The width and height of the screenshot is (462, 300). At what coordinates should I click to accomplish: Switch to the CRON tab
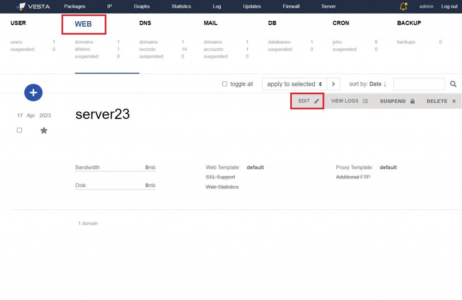[x=341, y=23]
